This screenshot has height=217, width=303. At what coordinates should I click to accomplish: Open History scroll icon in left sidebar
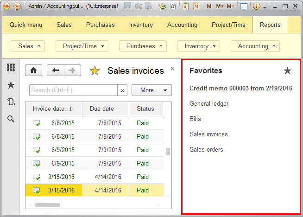pos(11,102)
